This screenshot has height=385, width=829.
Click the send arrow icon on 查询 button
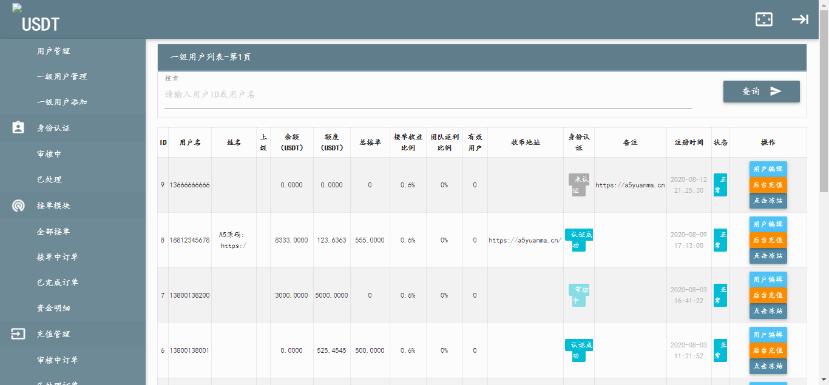[776, 92]
